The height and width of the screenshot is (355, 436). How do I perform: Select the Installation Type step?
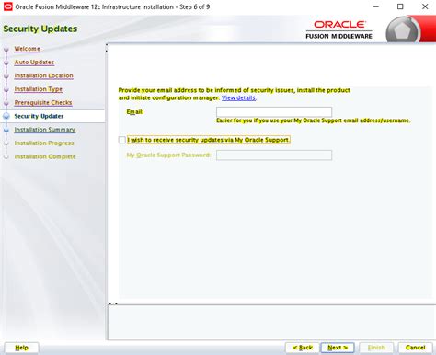pyautogui.click(x=39, y=89)
